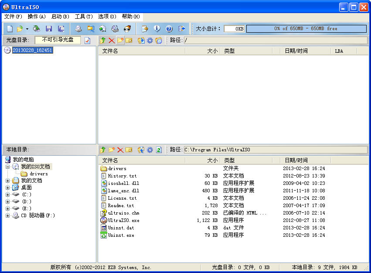Click the Burn CD image icon

click(x=127, y=29)
